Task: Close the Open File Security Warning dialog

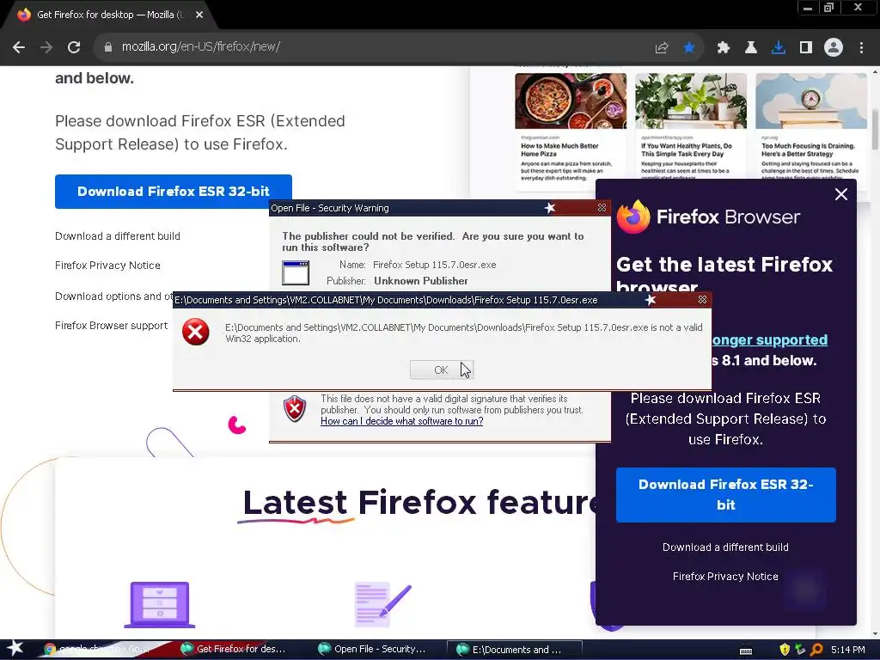Action: click(x=602, y=208)
